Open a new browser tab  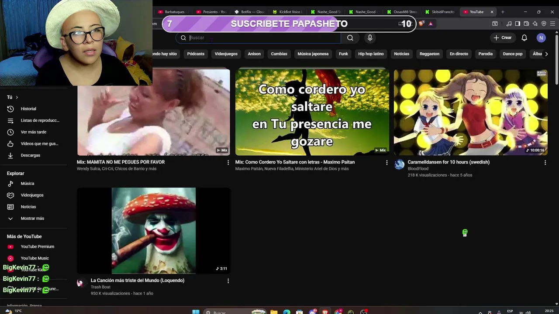click(503, 12)
